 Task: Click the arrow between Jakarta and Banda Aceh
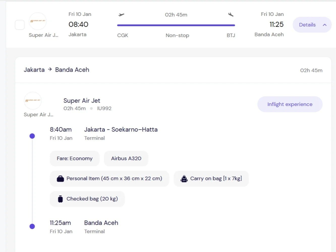[x=50, y=69]
